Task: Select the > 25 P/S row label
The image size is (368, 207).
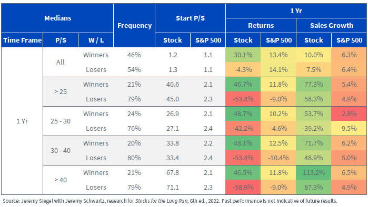Action: tap(61, 91)
